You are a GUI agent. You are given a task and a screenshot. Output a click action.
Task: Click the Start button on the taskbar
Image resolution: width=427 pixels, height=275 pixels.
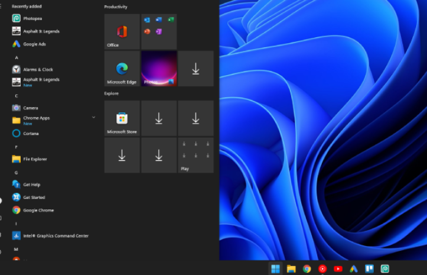[x=275, y=268]
